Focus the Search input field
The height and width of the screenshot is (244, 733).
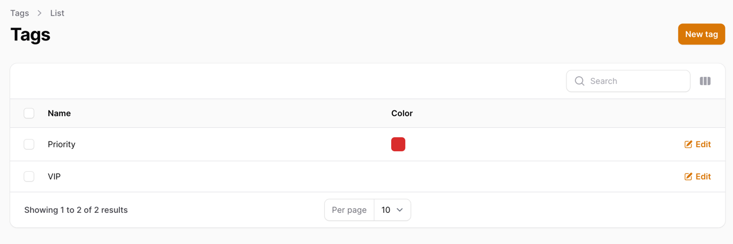pos(628,81)
